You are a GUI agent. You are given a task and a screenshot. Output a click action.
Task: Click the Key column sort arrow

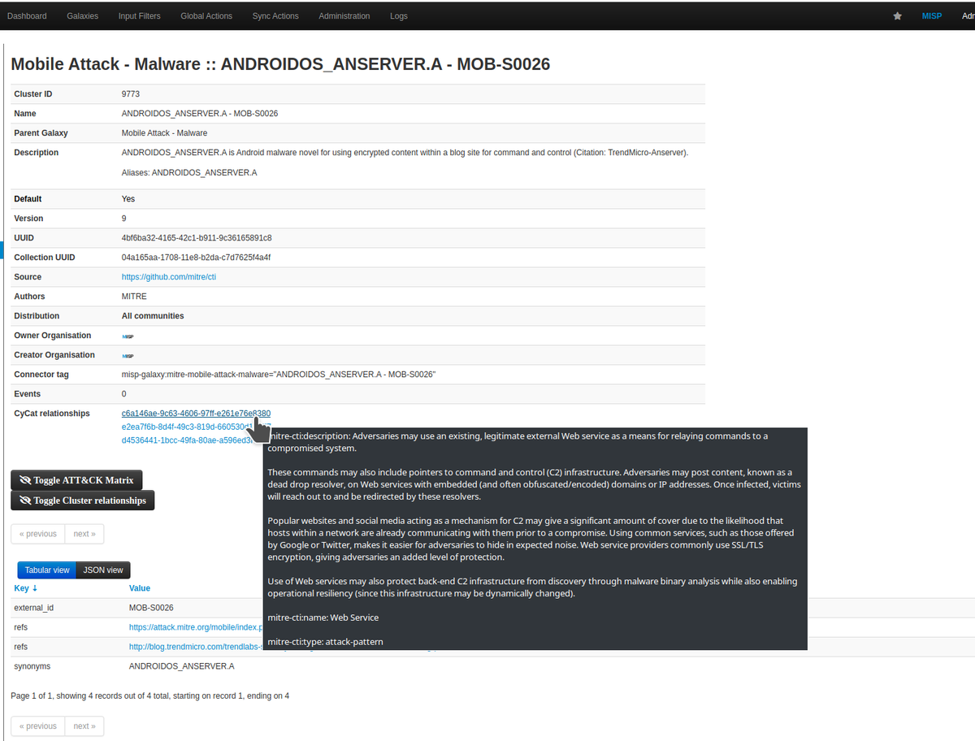[x=34, y=588]
